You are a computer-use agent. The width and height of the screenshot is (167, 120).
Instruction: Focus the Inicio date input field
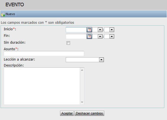tap(76, 30)
